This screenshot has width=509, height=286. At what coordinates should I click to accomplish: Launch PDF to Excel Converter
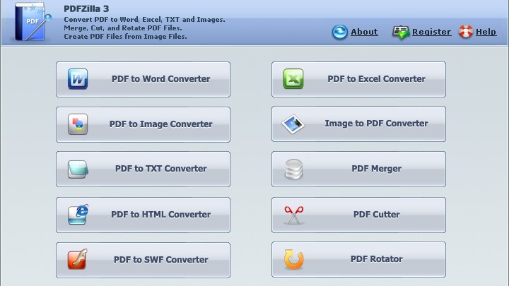pos(358,79)
